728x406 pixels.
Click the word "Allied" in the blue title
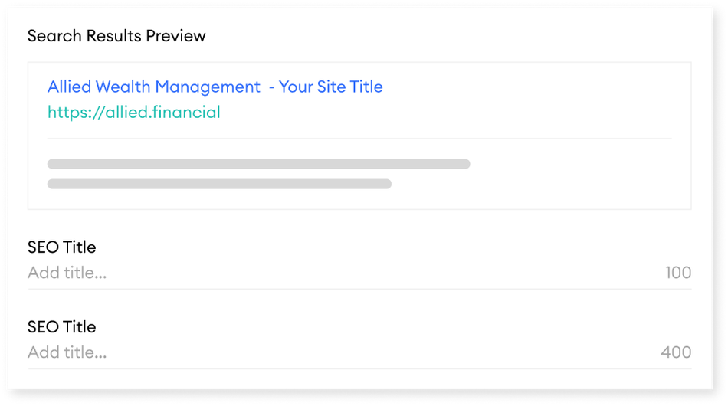click(x=69, y=87)
